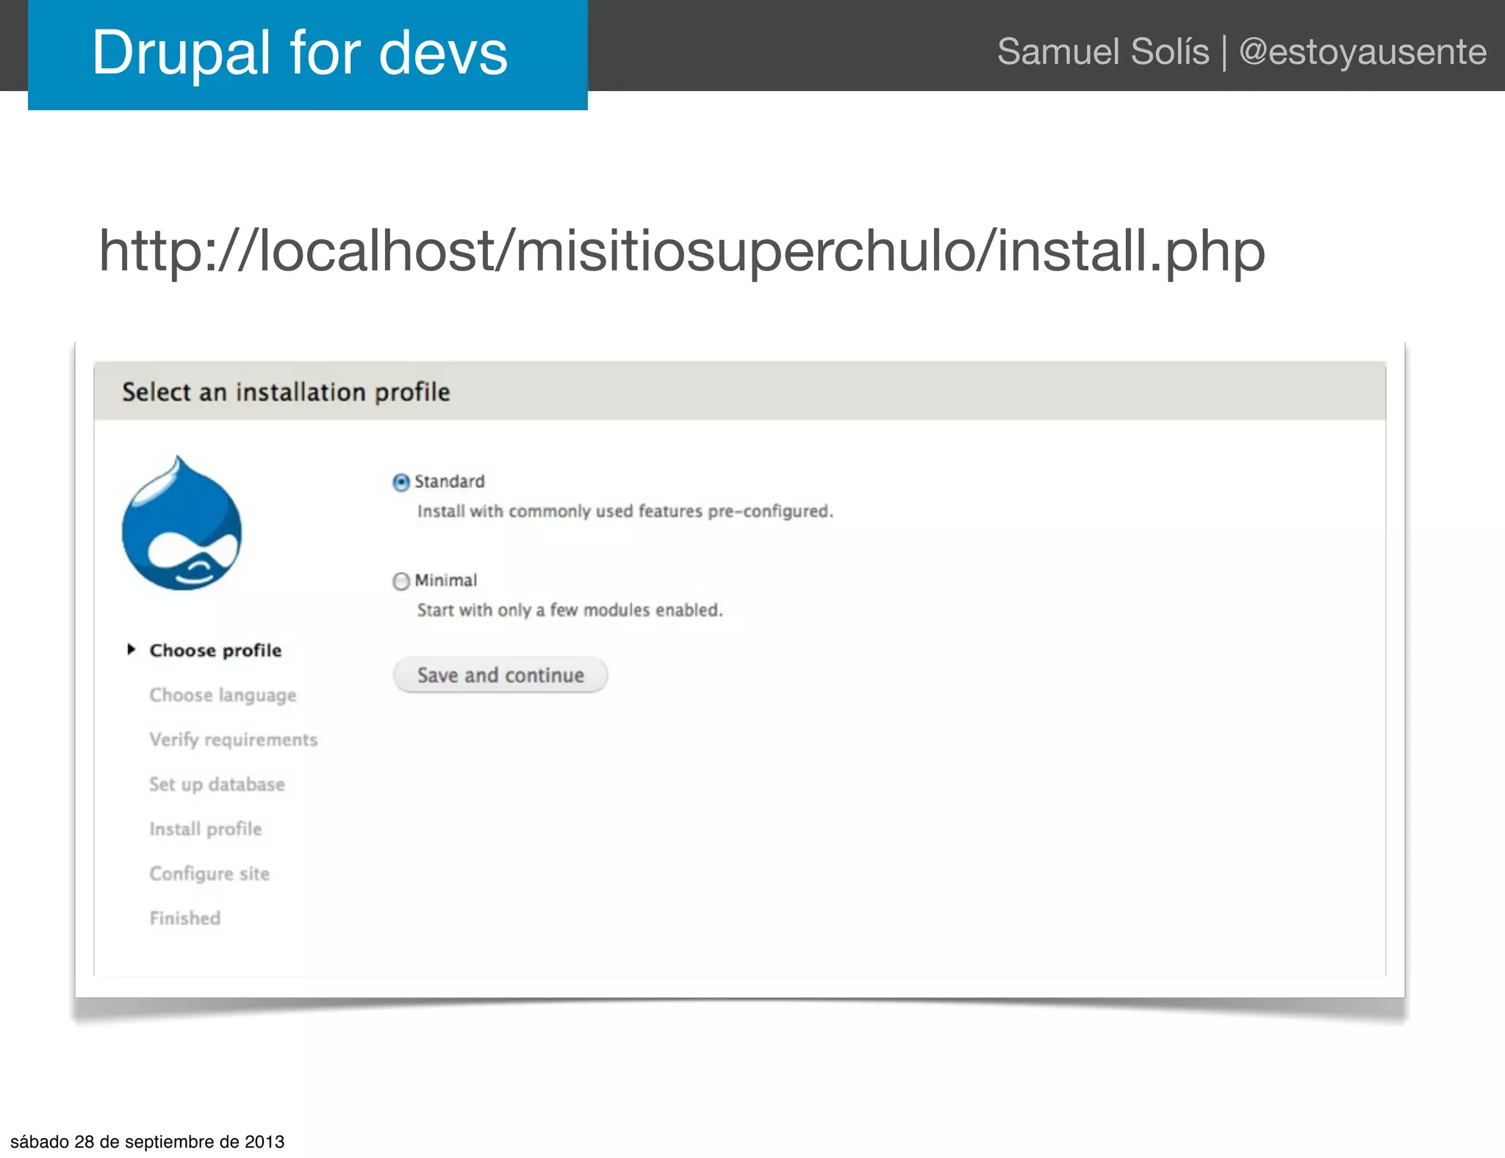The width and height of the screenshot is (1505, 1158).
Task: Click the date 'sábado 28 de septiembre de 2013'
Action: coord(147,1142)
